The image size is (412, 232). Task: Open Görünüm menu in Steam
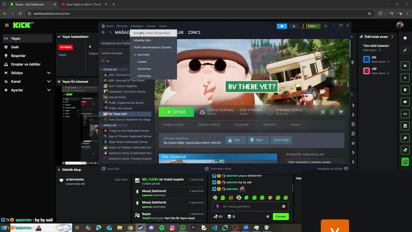click(x=122, y=26)
